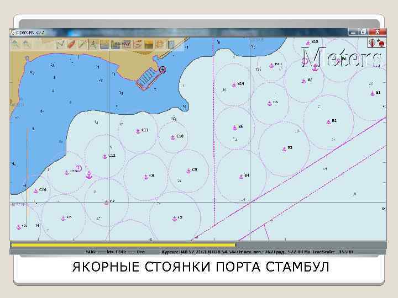398x298 pixels.
Task: Select anchorage C8 anchor symbol
Action: point(146,177)
